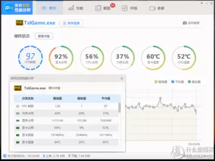The height and width of the screenshot is (161, 215).
Task: Open the 截图 screenshots tab
Action: point(103,8)
